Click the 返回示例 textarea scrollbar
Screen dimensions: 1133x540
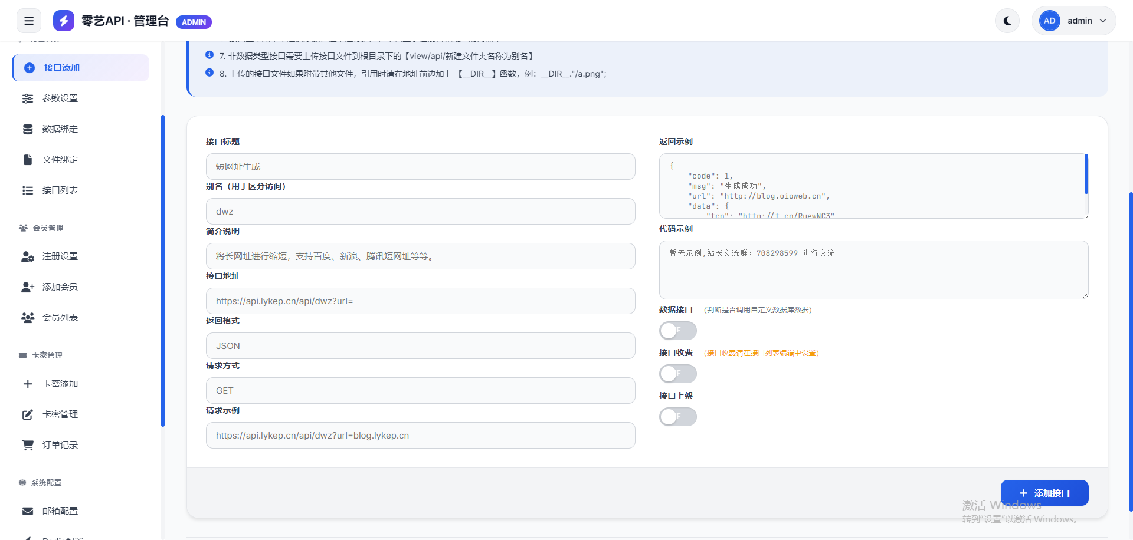tap(1086, 174)
